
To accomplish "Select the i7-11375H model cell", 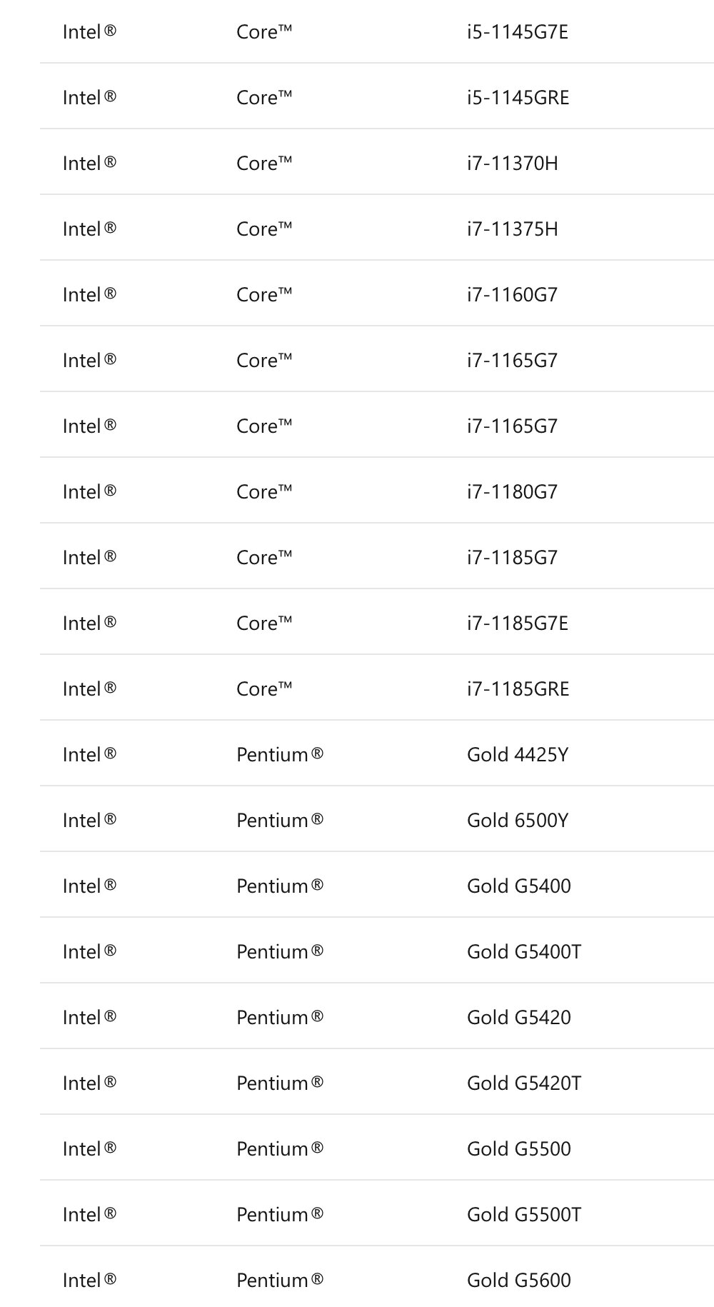I will tap(513, 229).
